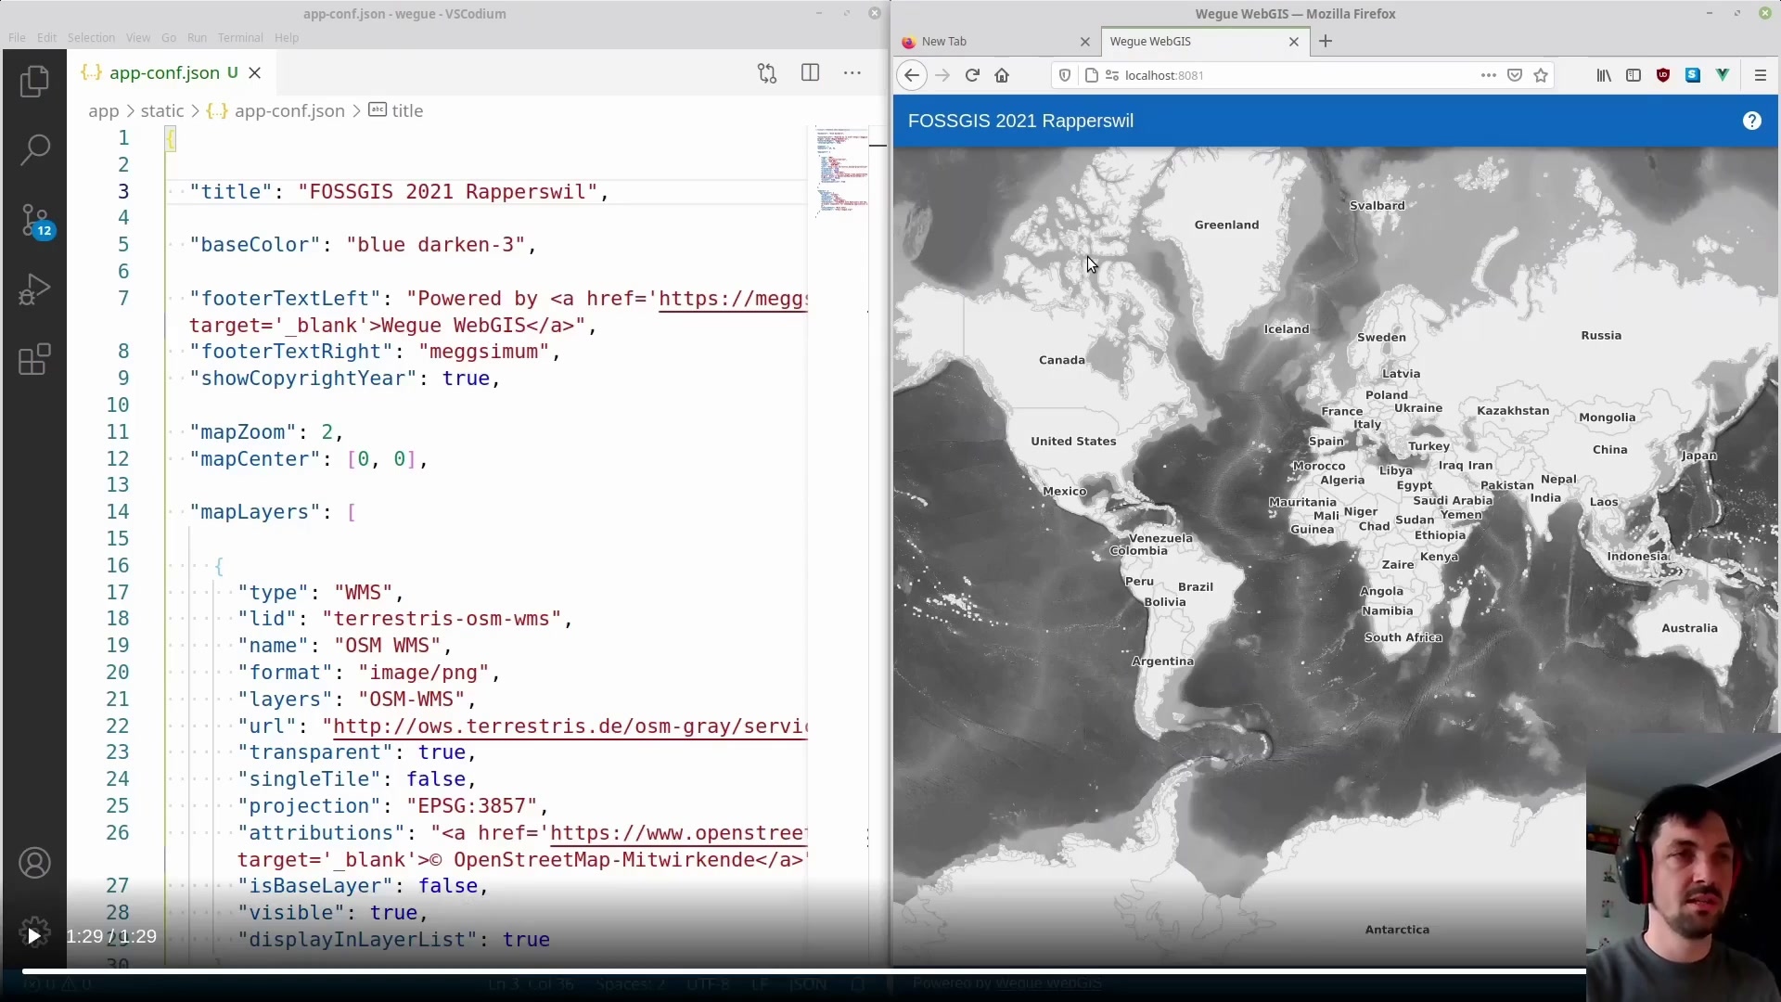
Task: Open the Edit menu in VSCodium
Action: coord(47,38)
